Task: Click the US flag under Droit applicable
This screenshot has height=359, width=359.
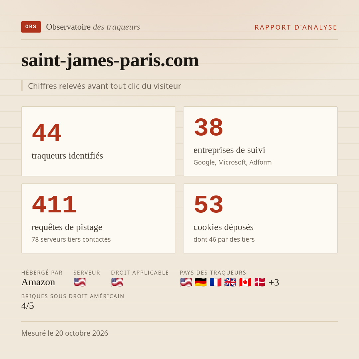Action: (117, 282)
